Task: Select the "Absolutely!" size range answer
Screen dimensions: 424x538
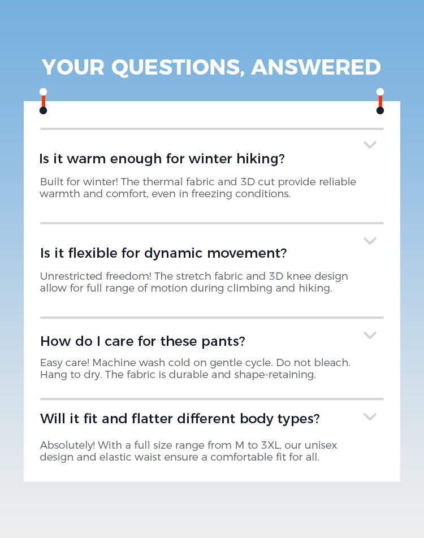Action: click(x=188, y=451)
